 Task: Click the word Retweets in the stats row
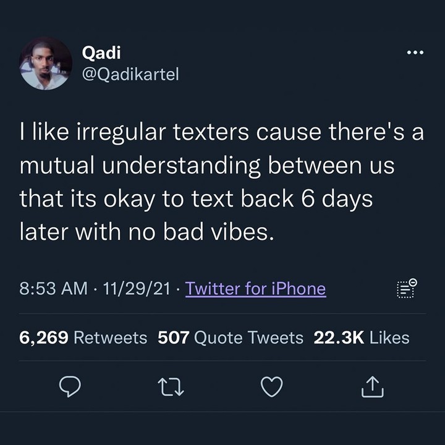coord(111,337)
